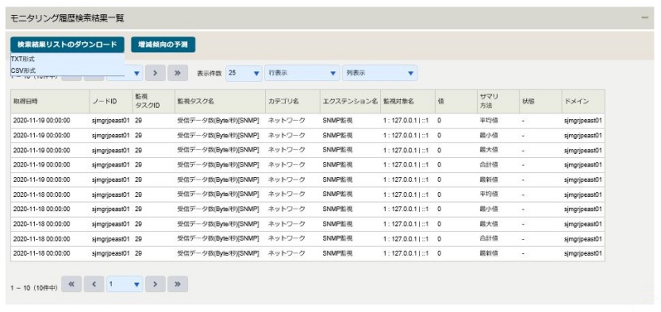The image size is (661, 312).
Task: Select 2020-11-18 row with 合計値 summary
Action: click(308, 238)
